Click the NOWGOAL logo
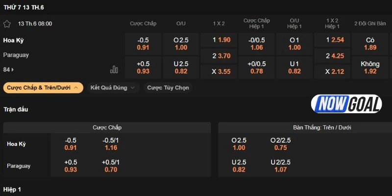The image size is (392, 196). pos(346,105)
